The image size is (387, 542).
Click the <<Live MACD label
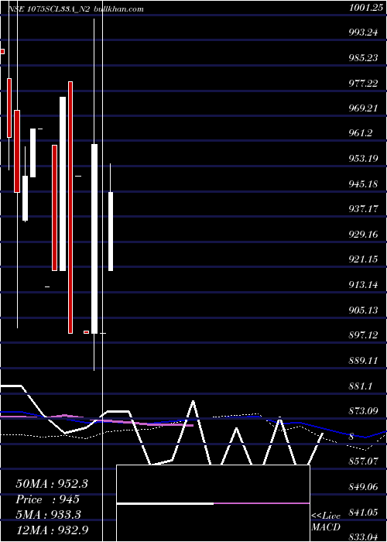(x=326, y=521)
